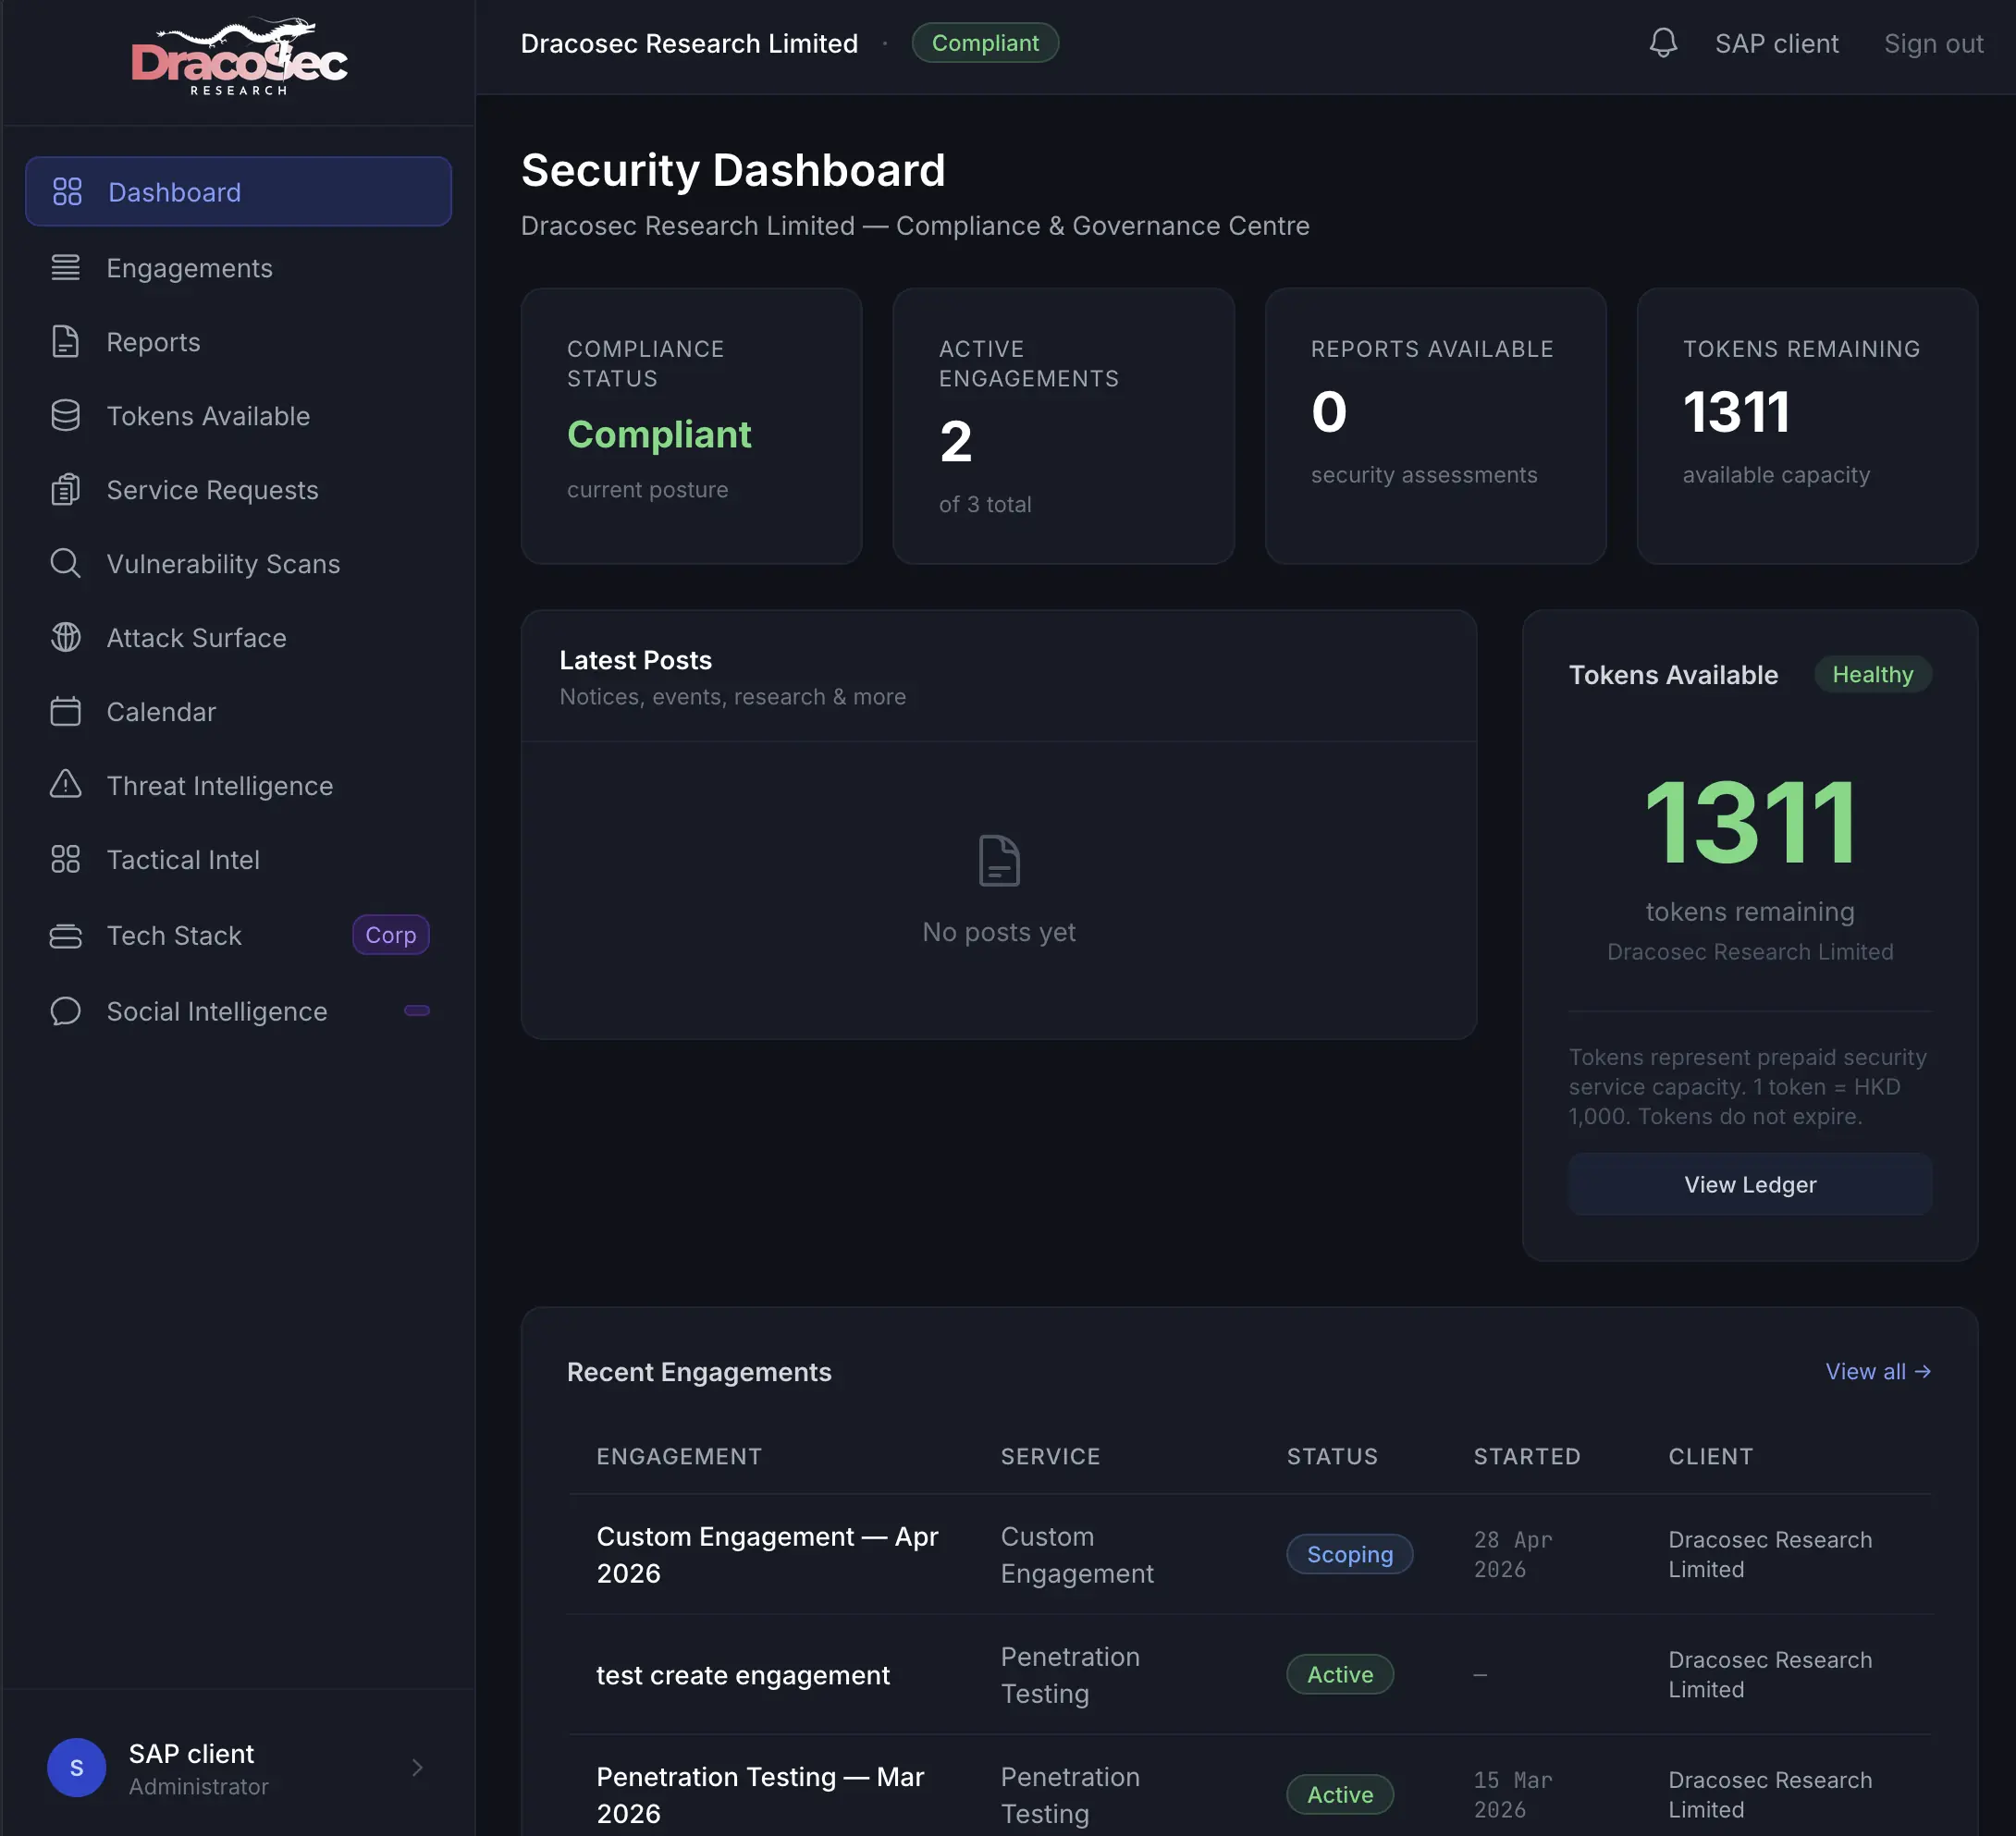The height and width of the screenshot is (1836, 2016).
Task: Click the Compliant badge in header
Action: tap(985, 42)
